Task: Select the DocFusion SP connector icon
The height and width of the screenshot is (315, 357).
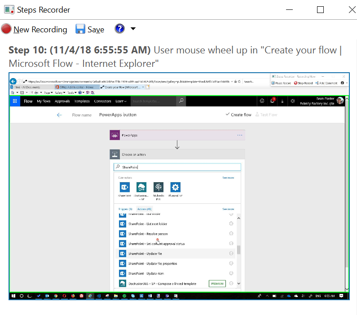Action: pos(141,187)
